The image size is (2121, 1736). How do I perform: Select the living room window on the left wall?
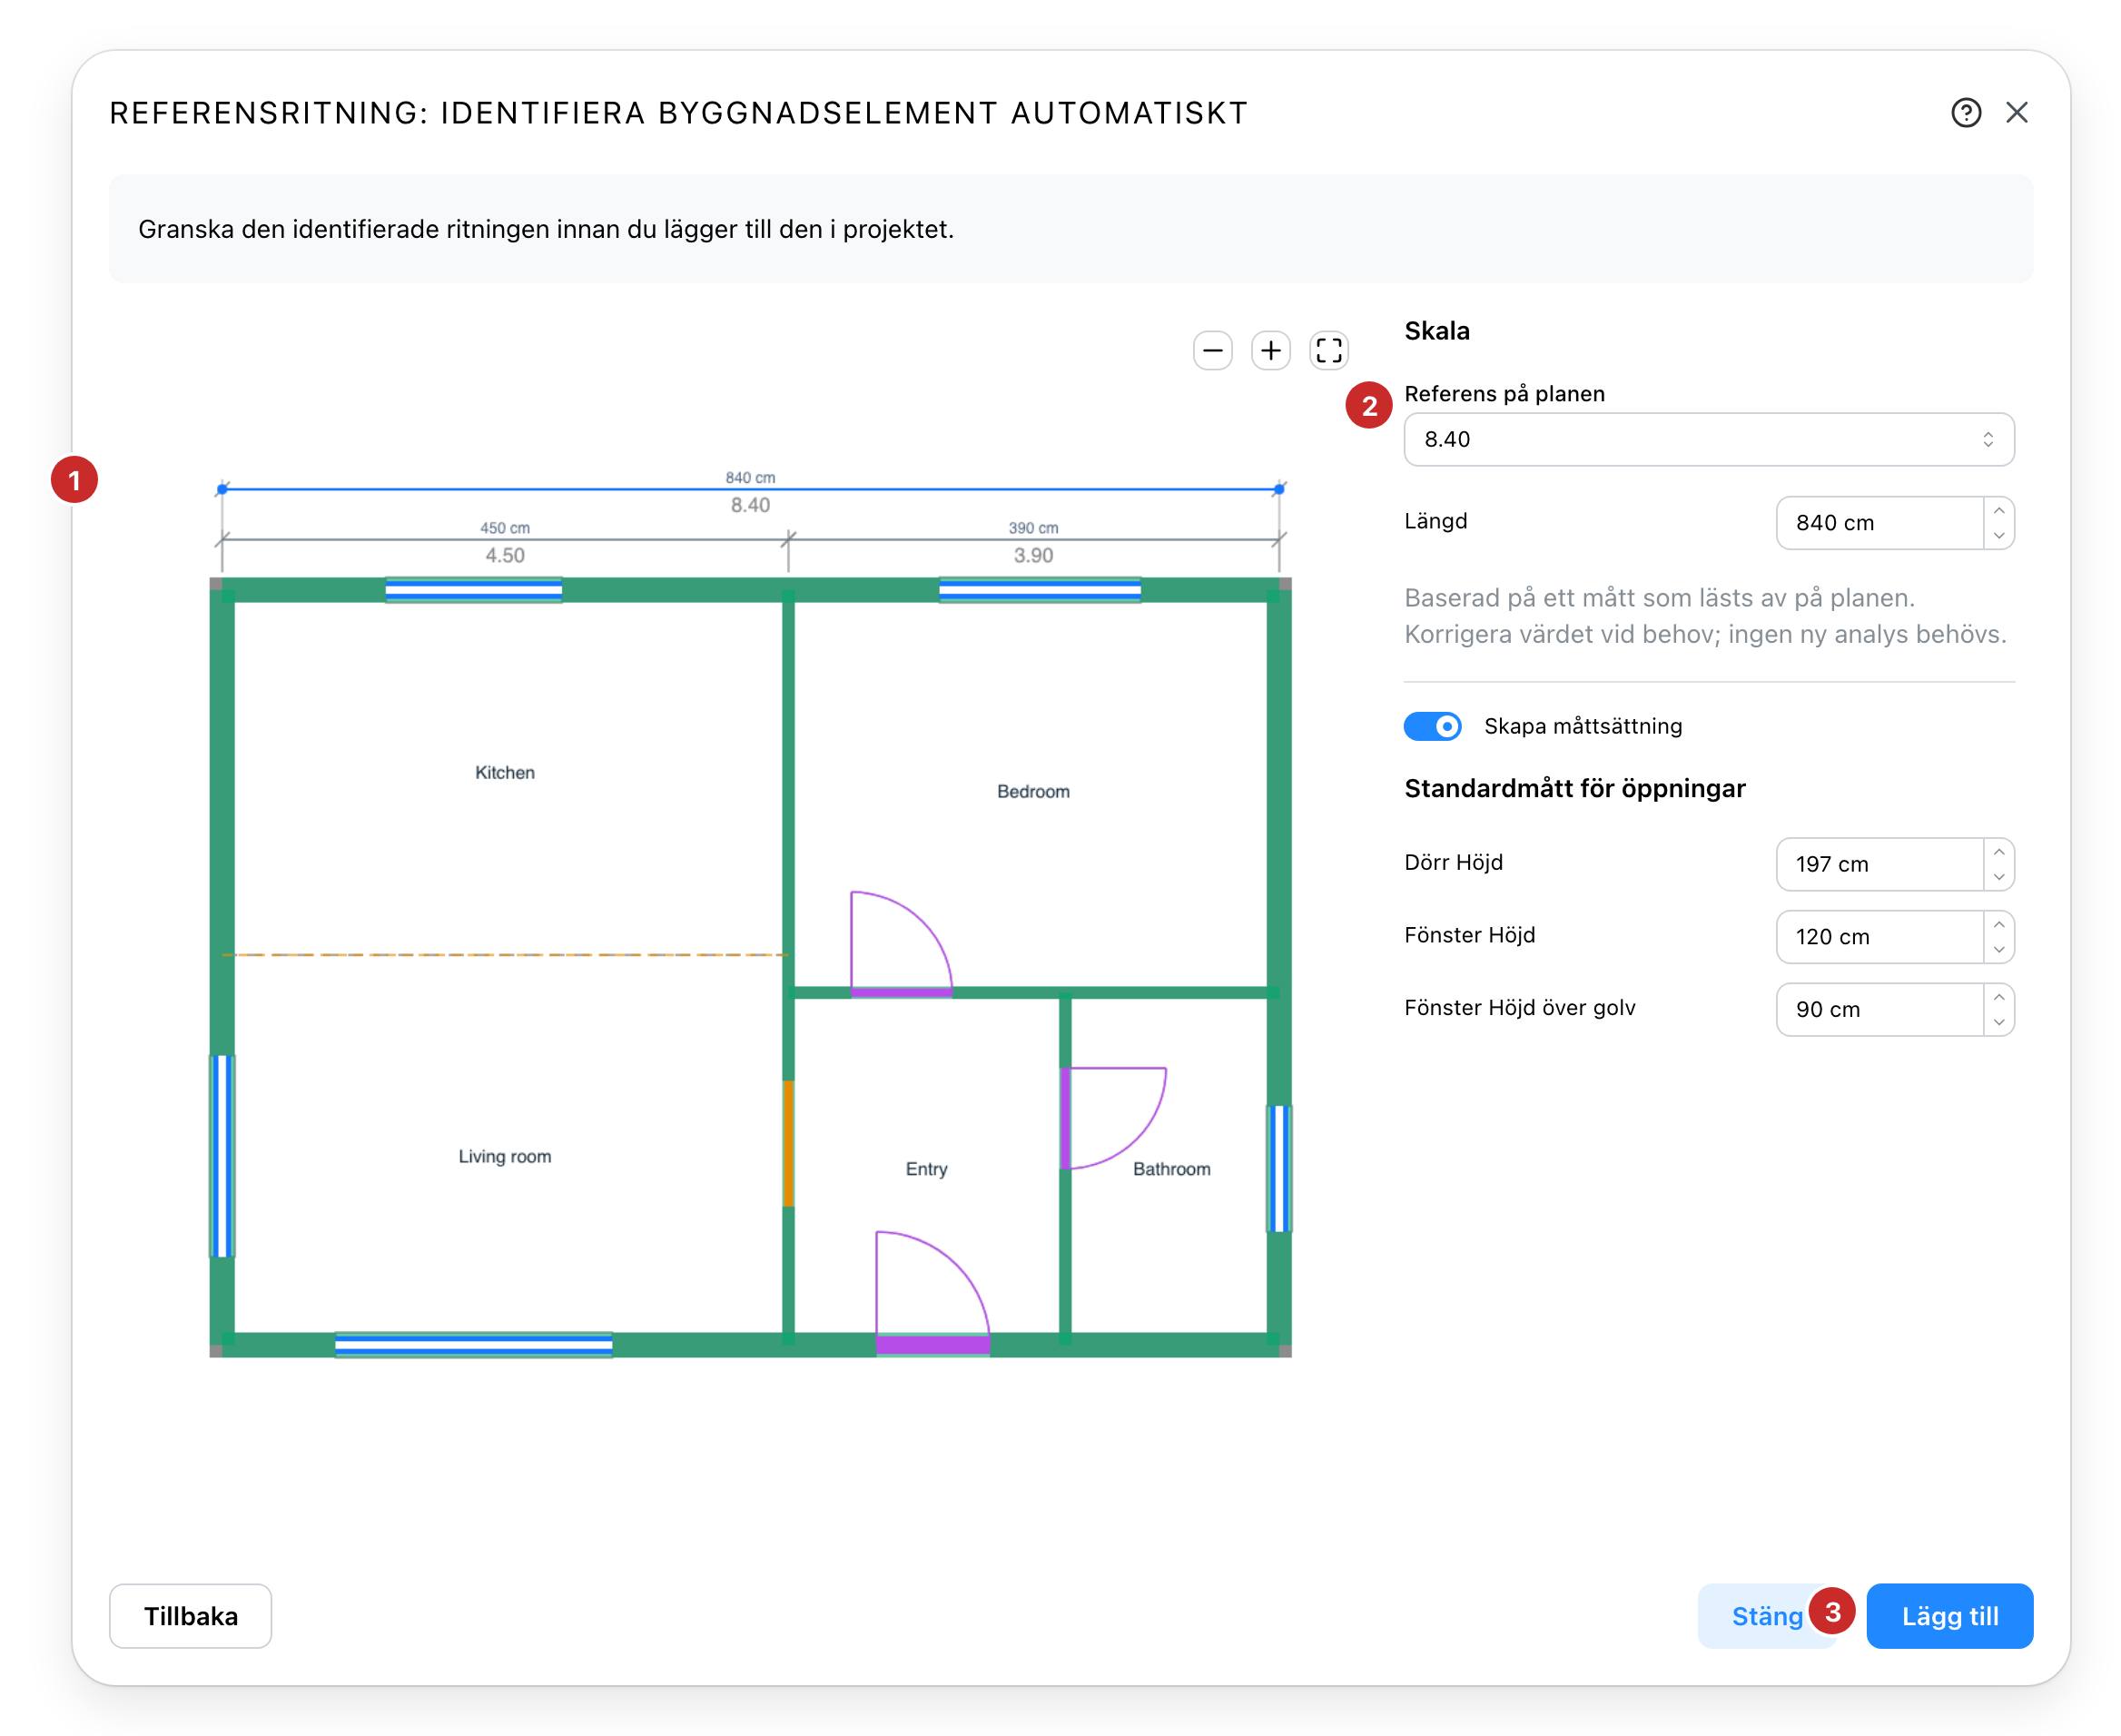tap(222, 1156)
